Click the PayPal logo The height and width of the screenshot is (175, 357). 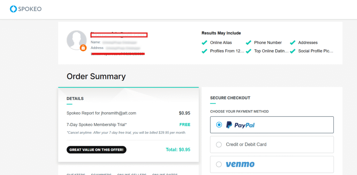coord(240,125)
